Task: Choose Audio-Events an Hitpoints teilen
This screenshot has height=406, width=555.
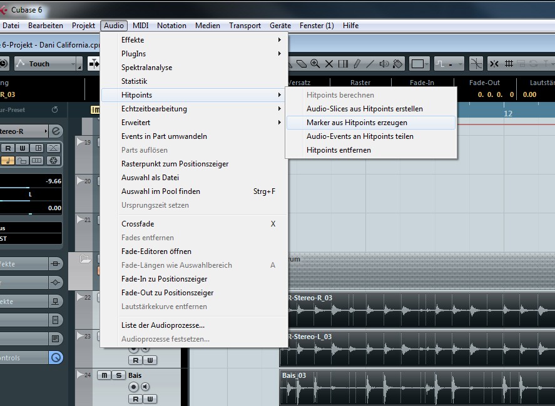Action: 371,136
